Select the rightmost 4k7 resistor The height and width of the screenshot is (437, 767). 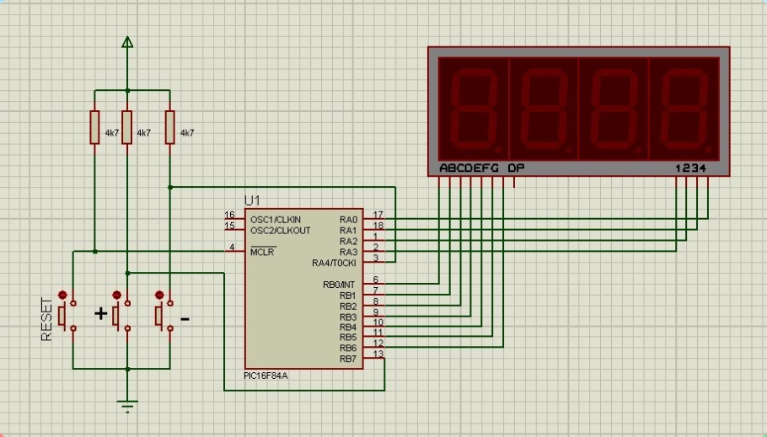(170, 127)
